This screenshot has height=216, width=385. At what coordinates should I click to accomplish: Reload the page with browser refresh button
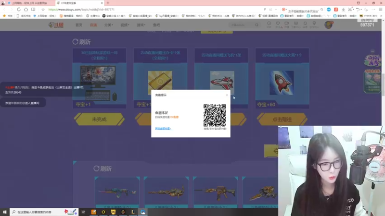click(19, 10)
